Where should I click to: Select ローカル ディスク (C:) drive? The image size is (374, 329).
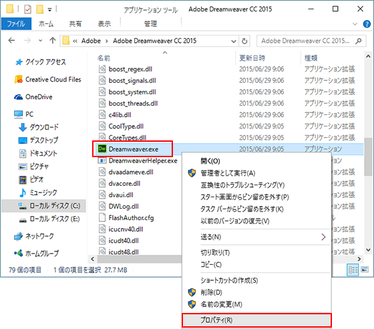pos(44,206)
